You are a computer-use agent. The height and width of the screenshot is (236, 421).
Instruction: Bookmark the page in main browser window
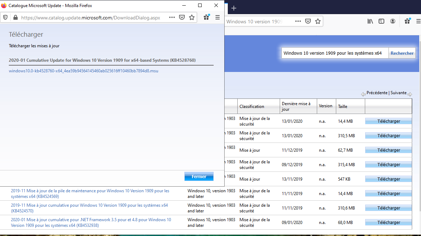pos(318,21)
